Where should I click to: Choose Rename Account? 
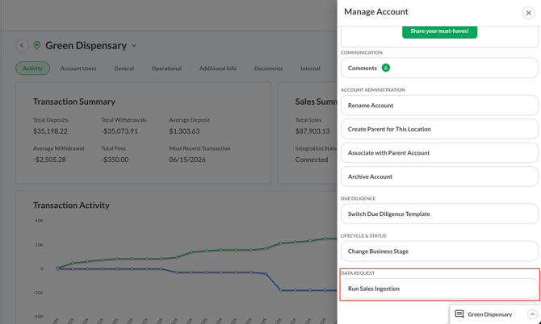pos(439,106)
